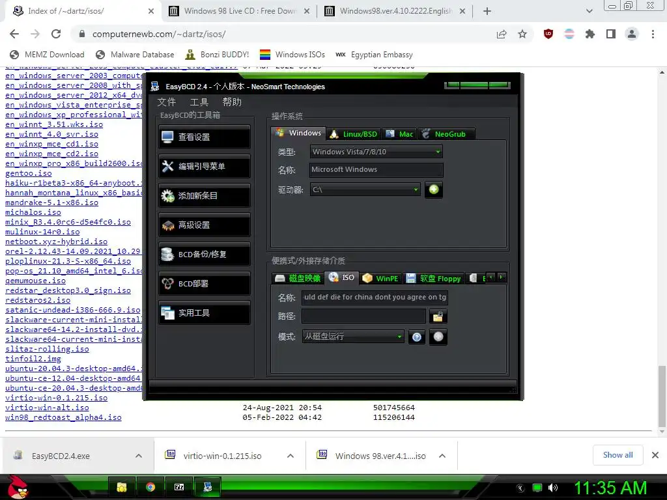Click the blue globe icon beside mode
Screen dimensions: 667x500
point(416,337)
